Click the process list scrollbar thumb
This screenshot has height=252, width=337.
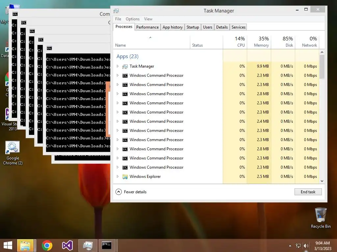[x=322, y=67]
